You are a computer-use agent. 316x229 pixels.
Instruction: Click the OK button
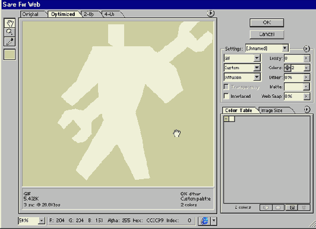coord(267,23)
